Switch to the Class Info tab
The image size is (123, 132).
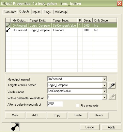[10, 12]
